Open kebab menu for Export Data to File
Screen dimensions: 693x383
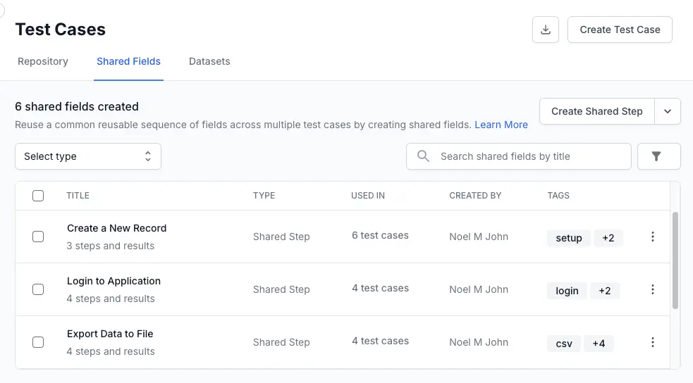(652, 342)
